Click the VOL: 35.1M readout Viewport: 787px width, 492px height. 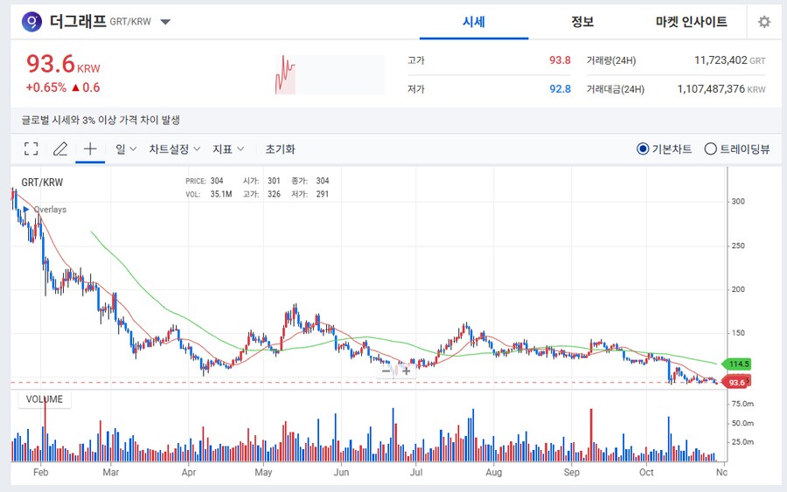tap(209, 194)
